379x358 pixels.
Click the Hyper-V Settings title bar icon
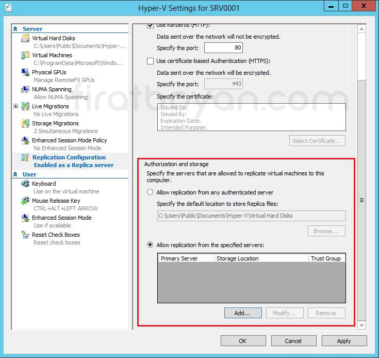(9, 8)
